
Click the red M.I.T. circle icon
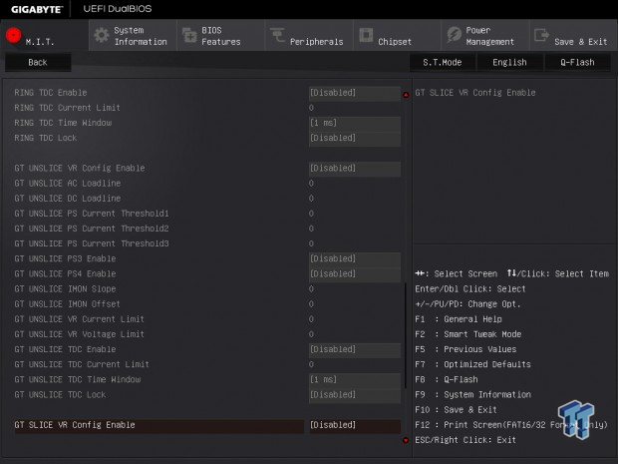pyautogui.click(x=13, y=35)
